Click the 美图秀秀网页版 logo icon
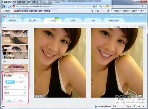The image size is (148, 109). pyautogui.click(x=4, y=16)
